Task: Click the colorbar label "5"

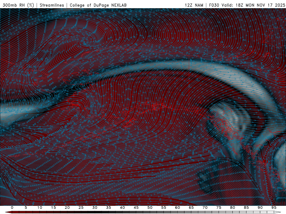Action: [x=26, y=208]
